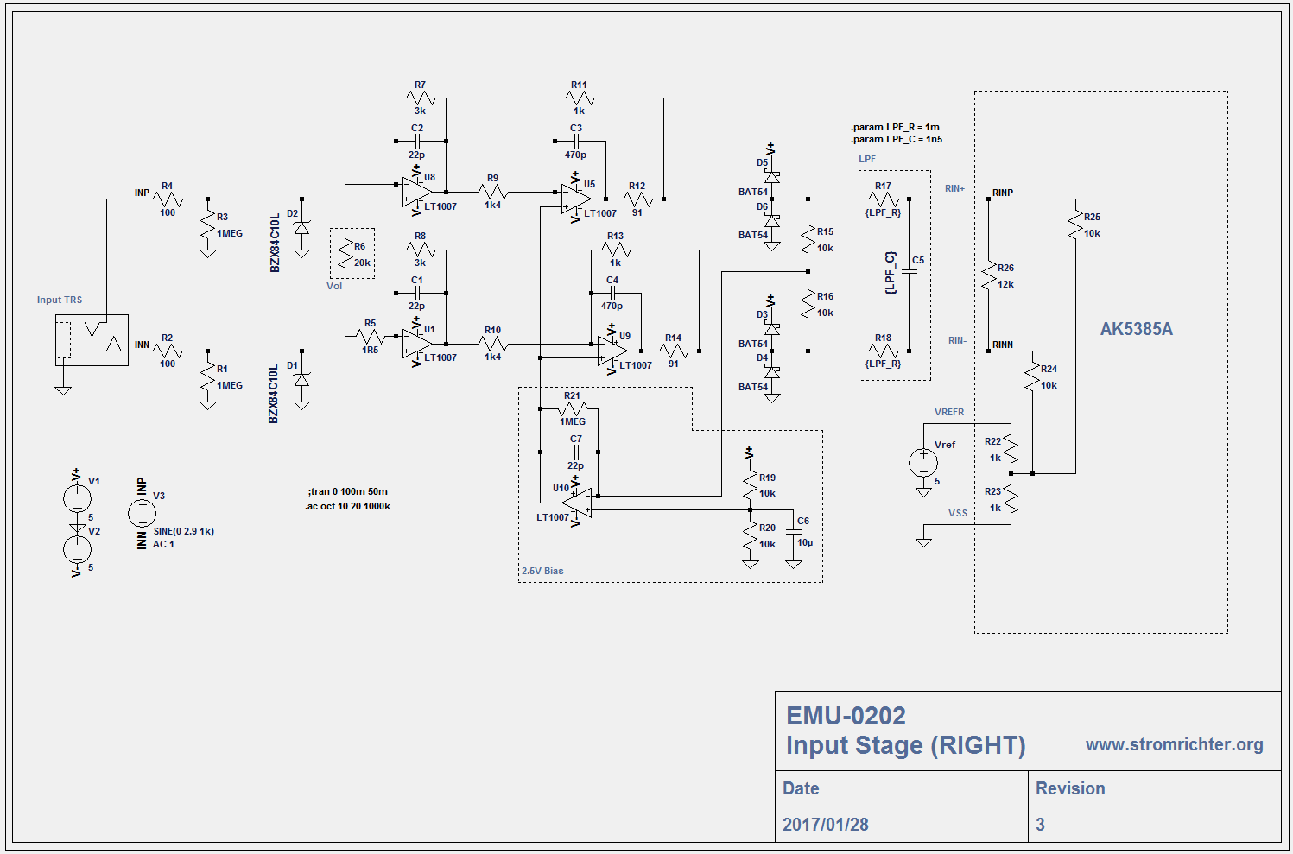Screen dimensions: 1293x854
Task: Click the R26 12k resistor
Action: [x=989, y=276]
